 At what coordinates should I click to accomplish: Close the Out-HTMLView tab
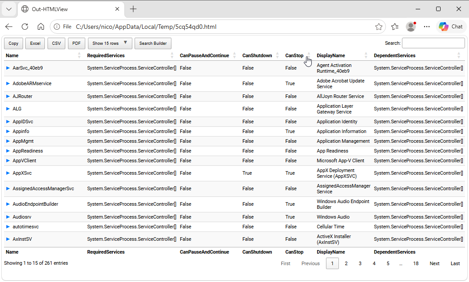pyautogui.click(x=117, y=9)
